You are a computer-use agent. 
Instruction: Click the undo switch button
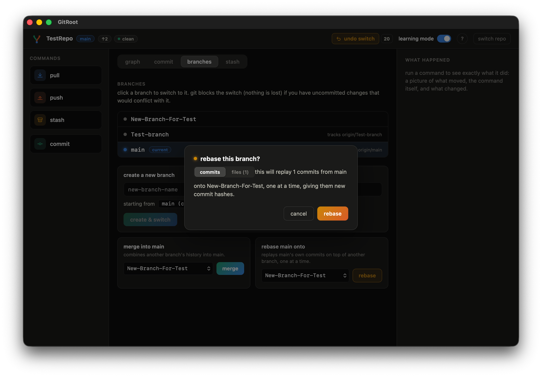355,39
